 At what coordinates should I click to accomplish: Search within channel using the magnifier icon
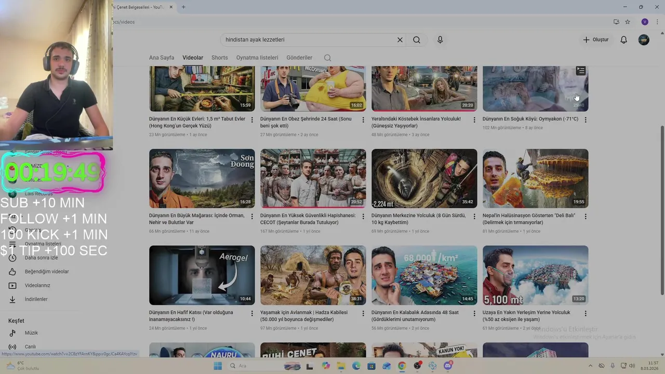pyautogui.click(x=327, y=58)
